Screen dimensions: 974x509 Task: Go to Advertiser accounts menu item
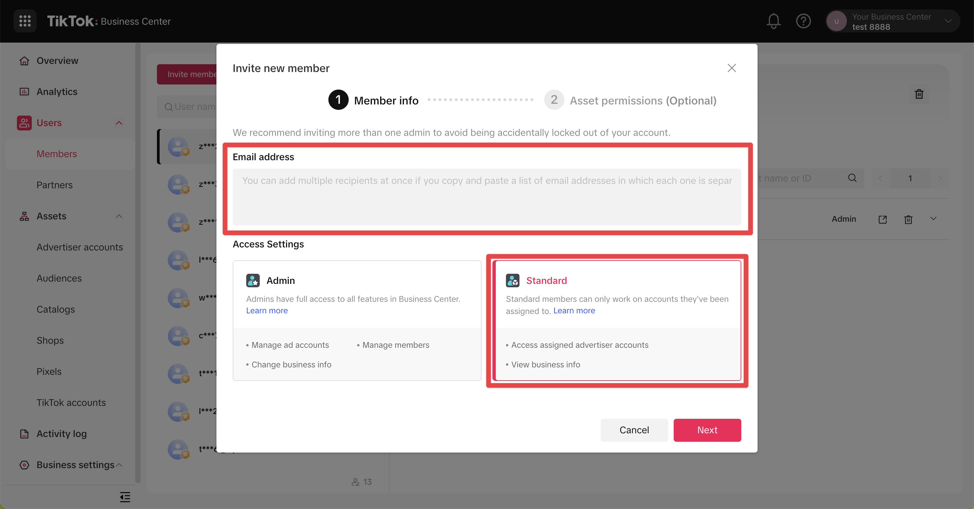coord(80,247)
